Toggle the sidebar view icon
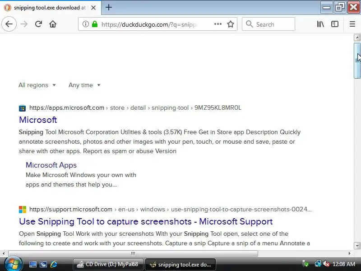Viewport: 361px width, 271px height. tap(335, 24)
